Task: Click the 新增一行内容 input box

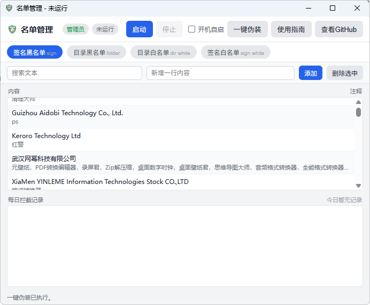Action: (x=220, y=73)
